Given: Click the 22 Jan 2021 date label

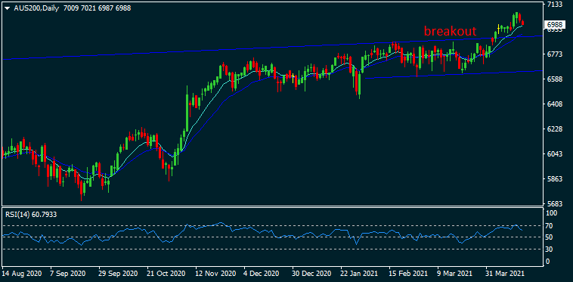Looking at the screenshot, I should [360, 273].
